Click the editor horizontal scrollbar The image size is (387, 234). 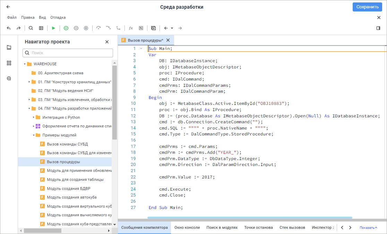[x=250, y=218]
